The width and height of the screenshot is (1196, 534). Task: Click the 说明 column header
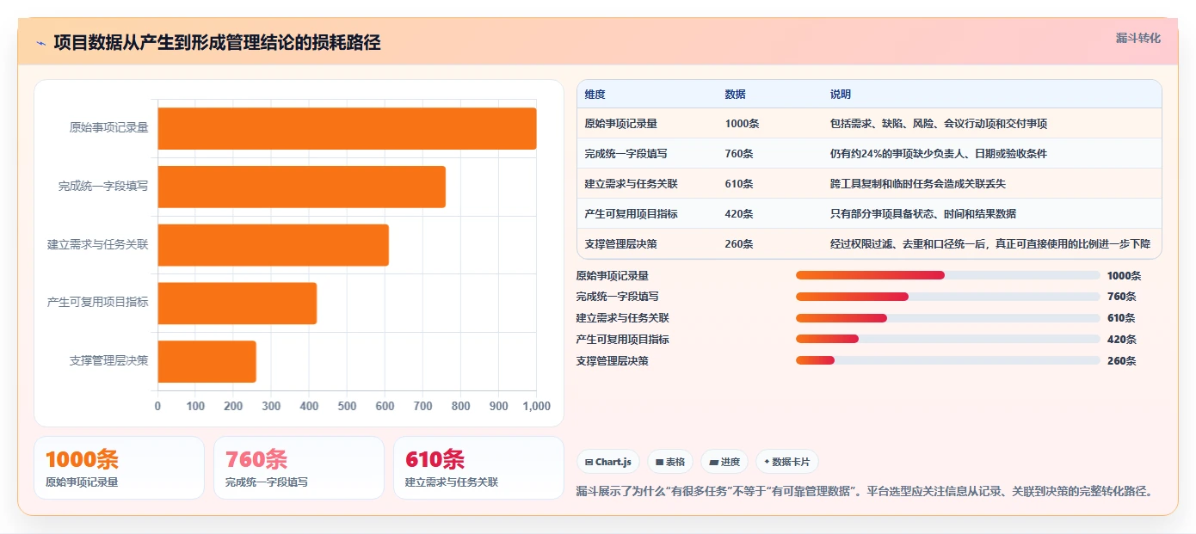point(840,95)
